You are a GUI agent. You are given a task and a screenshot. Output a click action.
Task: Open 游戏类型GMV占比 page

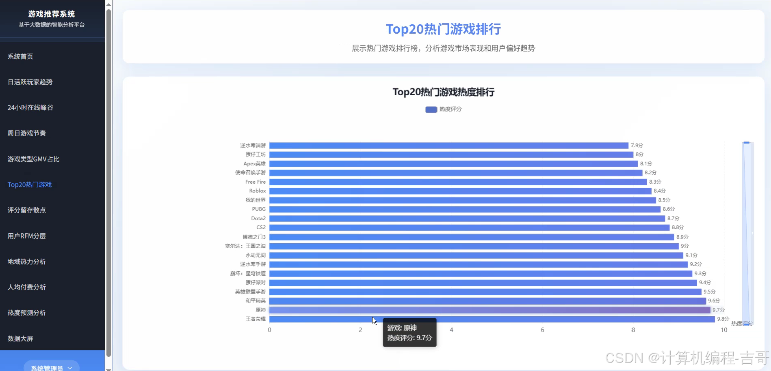coord(33,159)
